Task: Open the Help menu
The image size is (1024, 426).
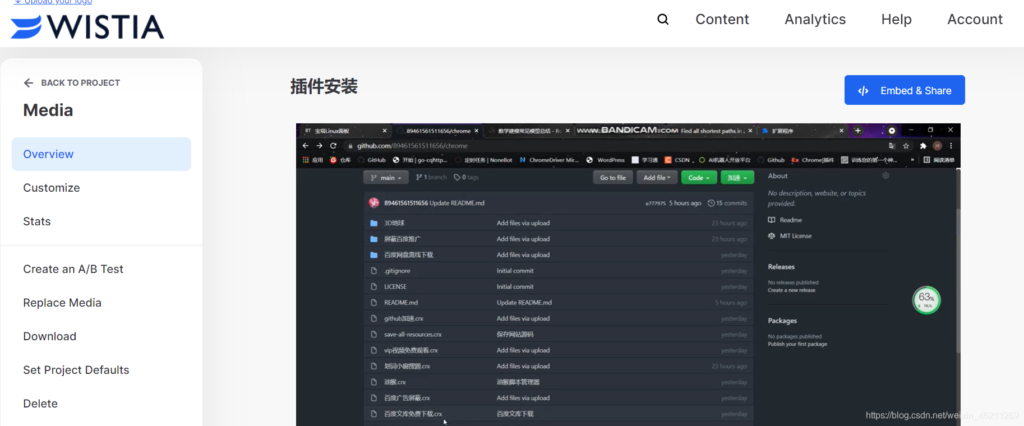Action: click(x=896, y=20)
